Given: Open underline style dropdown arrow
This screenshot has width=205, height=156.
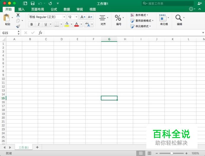Looking at the screenshot, I should click(x=50, y=24).
